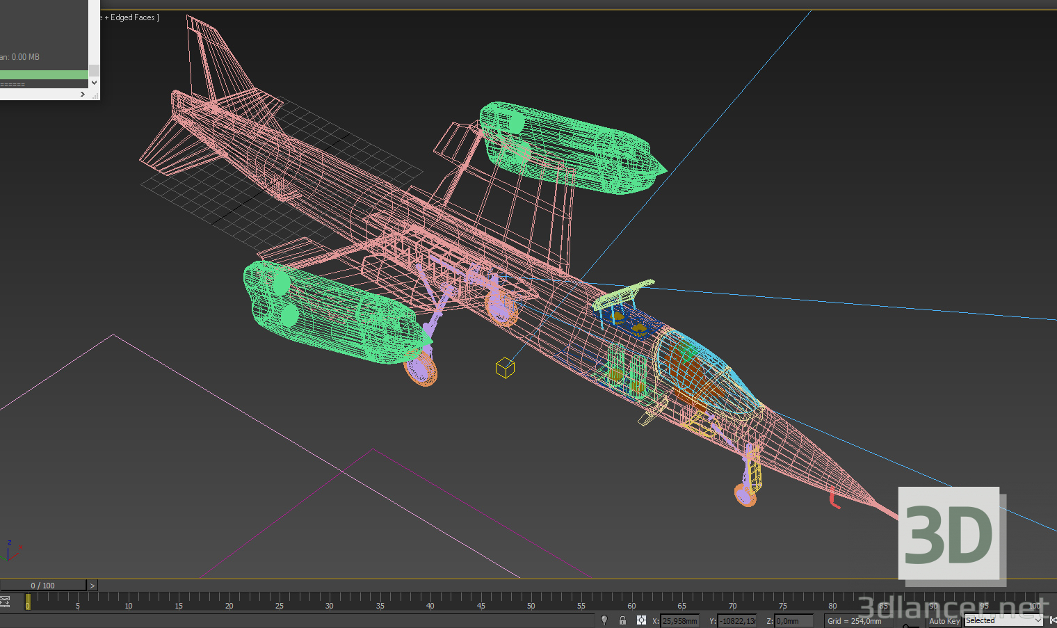Click the panel's horizontal scrollbar right arrow
Screen dimensions: 1057x628
(83, 94)
